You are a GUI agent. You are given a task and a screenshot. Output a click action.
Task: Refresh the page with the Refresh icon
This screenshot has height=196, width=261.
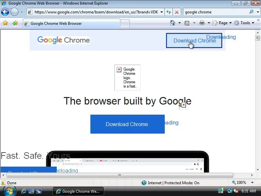tap(169, 12)
